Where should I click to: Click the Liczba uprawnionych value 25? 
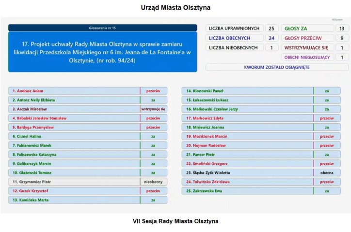click(271, 29)
